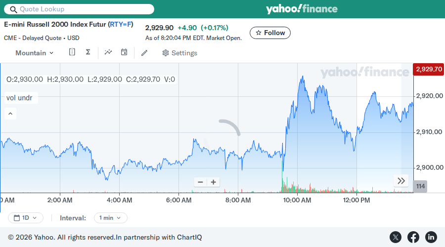Open the indicators line-chart icon
Image resolution: width=445 pixels, height=247 pixels.
point(108,52)
